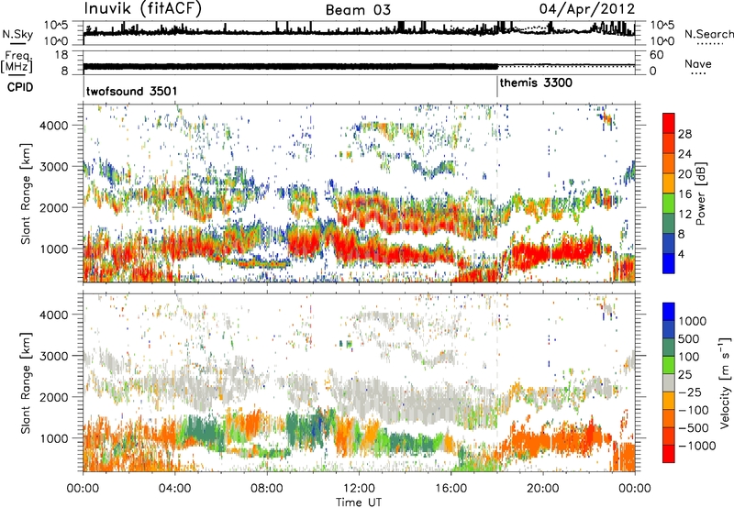Image resolution: width=734 pixels, height=508 pixels.
Task: Click the '10^5' tick on left noise axis
Action: click(56, 25)
